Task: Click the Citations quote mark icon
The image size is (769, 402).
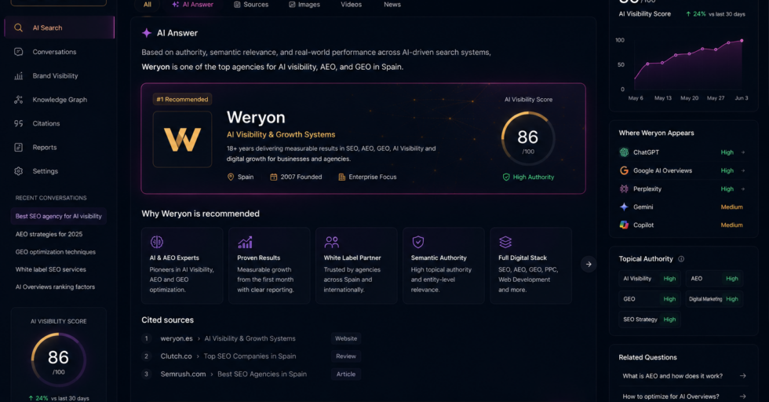Action: [19, 123]
